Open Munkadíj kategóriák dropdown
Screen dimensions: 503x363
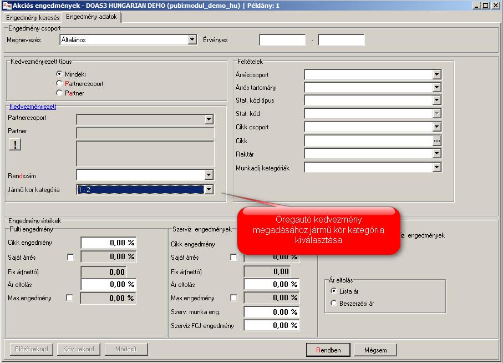(x=436, y=167)
